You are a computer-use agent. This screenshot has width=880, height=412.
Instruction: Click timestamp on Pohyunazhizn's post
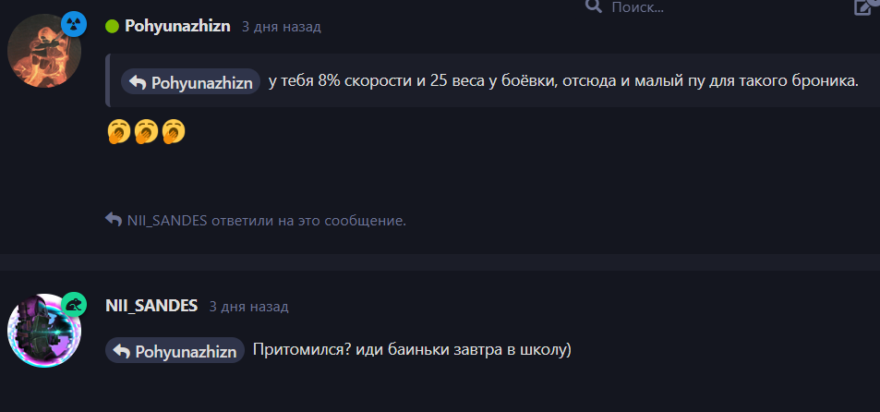coord(281,27)
